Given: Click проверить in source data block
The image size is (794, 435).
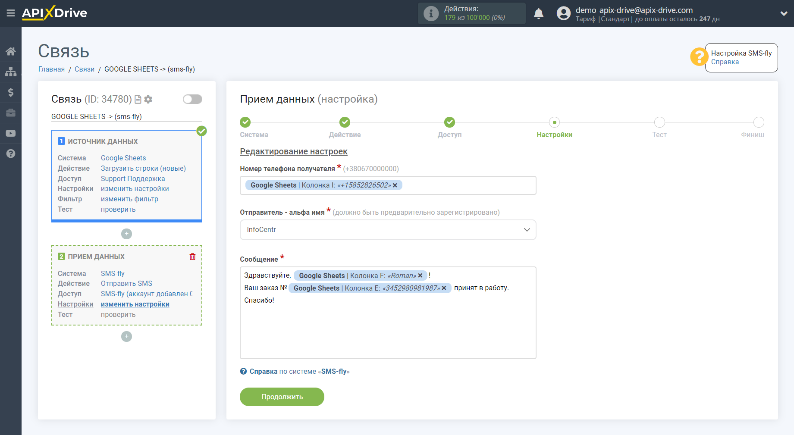Looking at the screenshot, I should click(118, 209).
